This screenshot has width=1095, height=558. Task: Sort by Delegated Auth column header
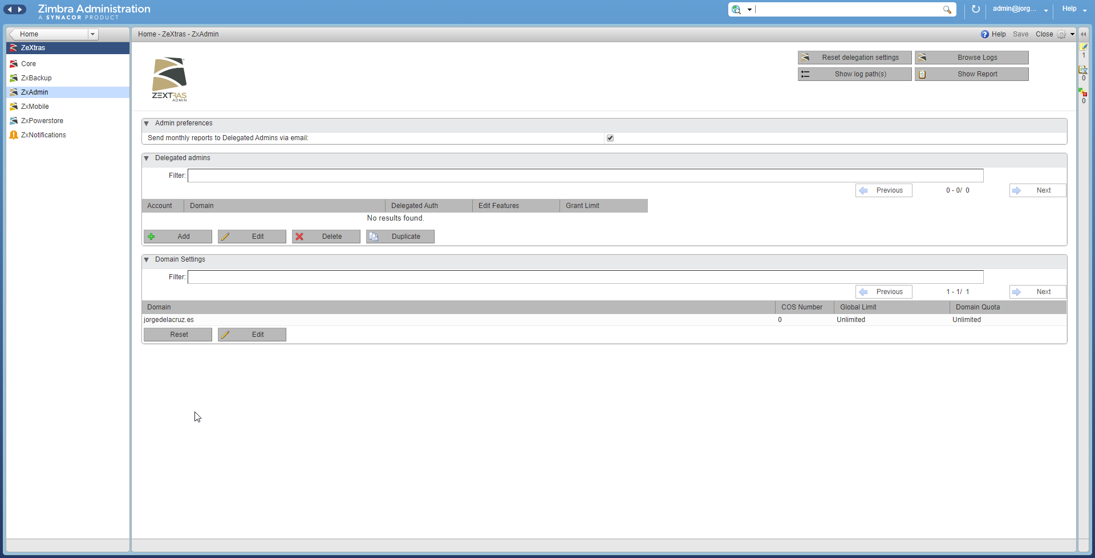[x=429, y=206]
